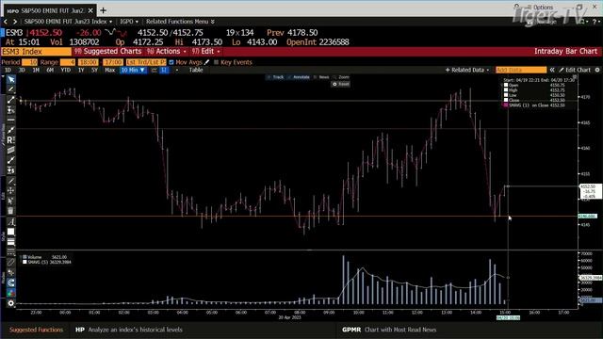
Task: Open a new tab with the plus icon
Action: pyautogui.click(x=103, y=10)
